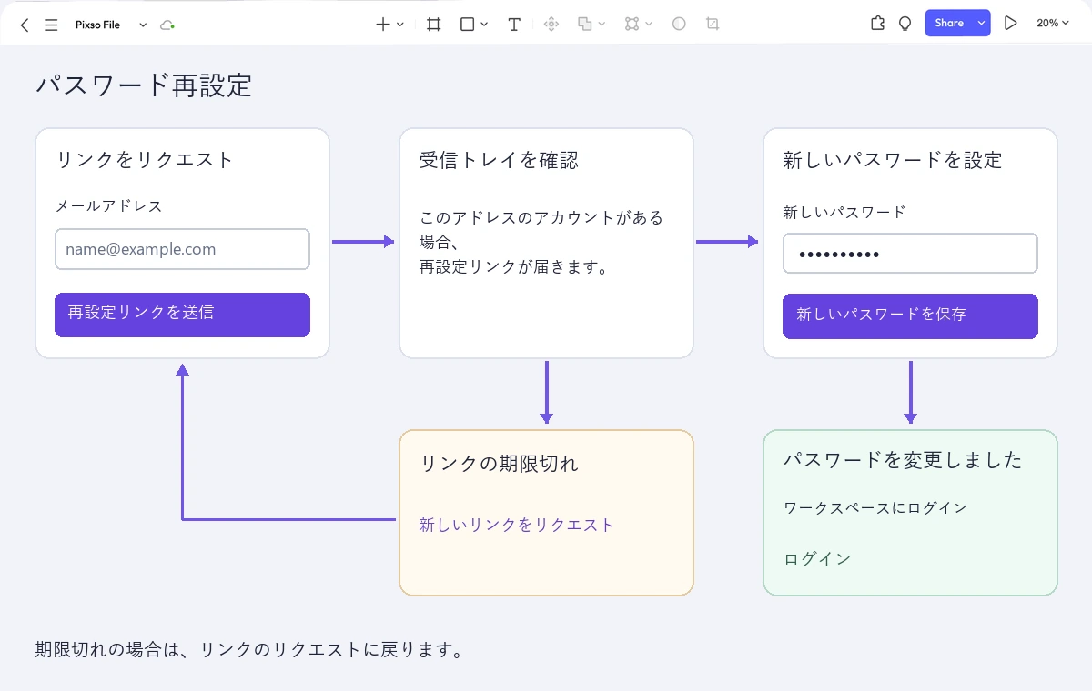Select the リンクをリクエスト card heading

pos(145,160)
